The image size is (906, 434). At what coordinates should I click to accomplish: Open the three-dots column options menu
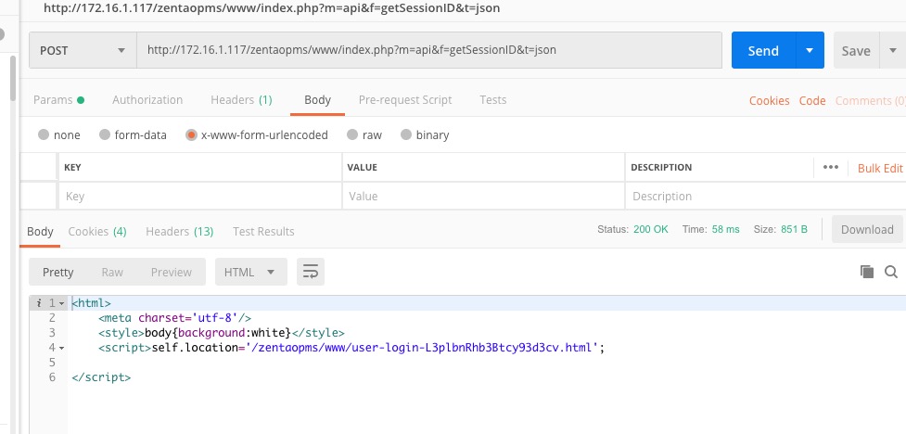(x=830, y=168)
